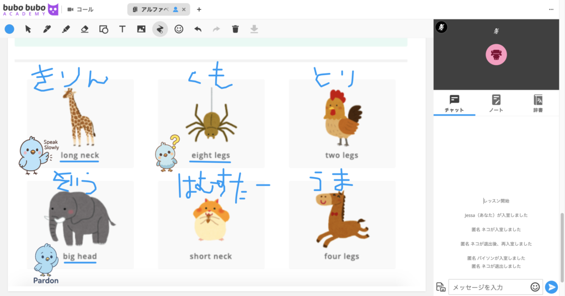Select the text tool

pyautogui.click(x=122, y=29)
